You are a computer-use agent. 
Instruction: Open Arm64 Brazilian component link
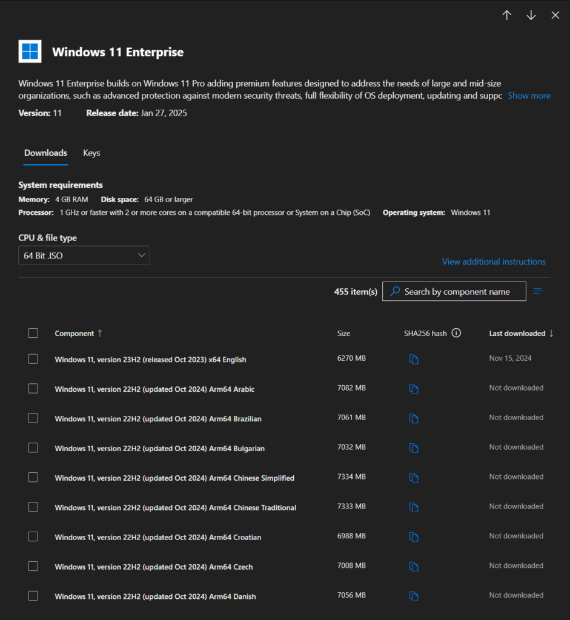click(x=158, y=419)
